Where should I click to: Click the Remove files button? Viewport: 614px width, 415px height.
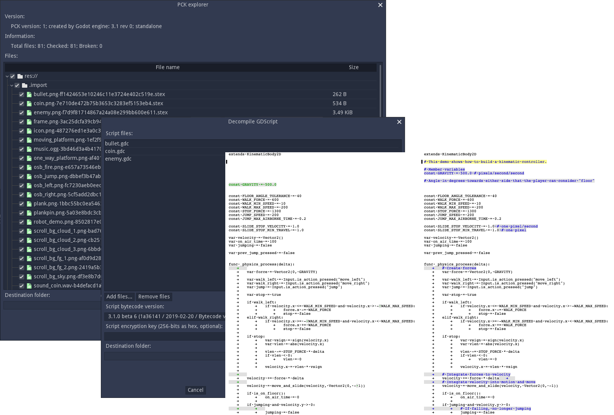tap(154, 297)
